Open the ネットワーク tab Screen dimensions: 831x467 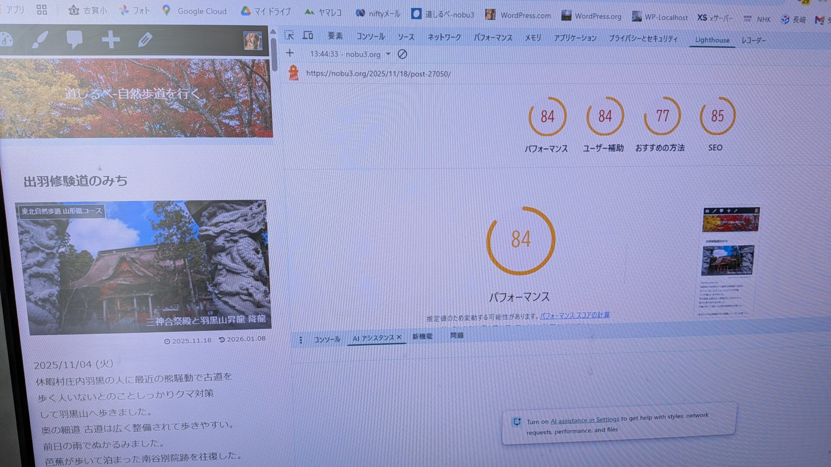click(x=444, y=37)
